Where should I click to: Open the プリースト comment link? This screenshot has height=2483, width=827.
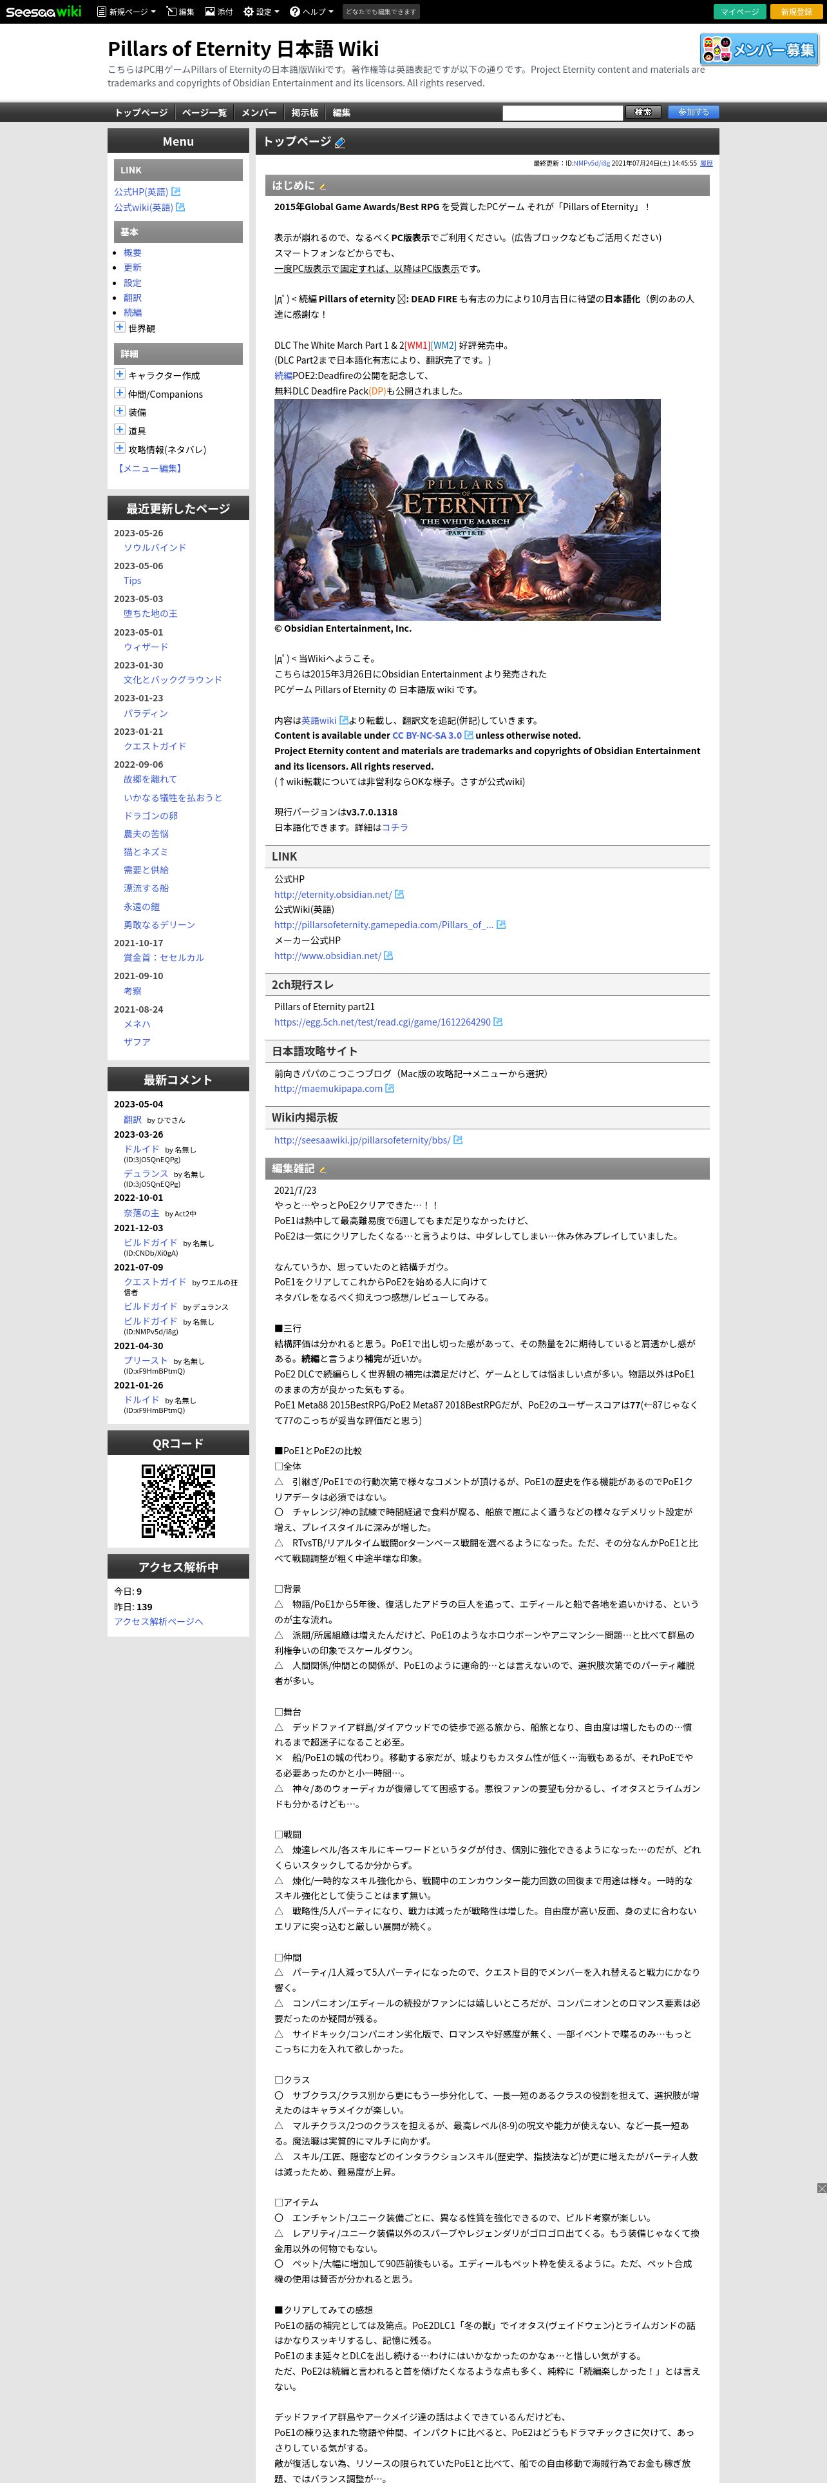pyautogui.click(x=146, y=1361)
